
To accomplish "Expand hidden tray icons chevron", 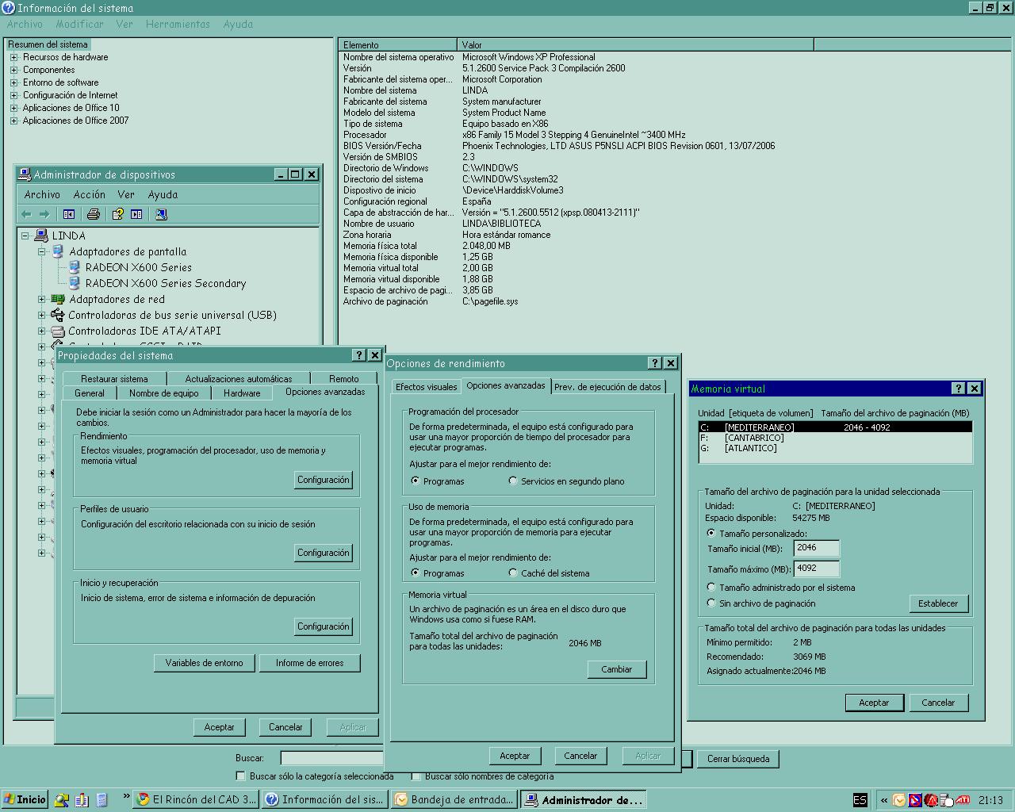I will pyautogui.click(x=883, y=800).
